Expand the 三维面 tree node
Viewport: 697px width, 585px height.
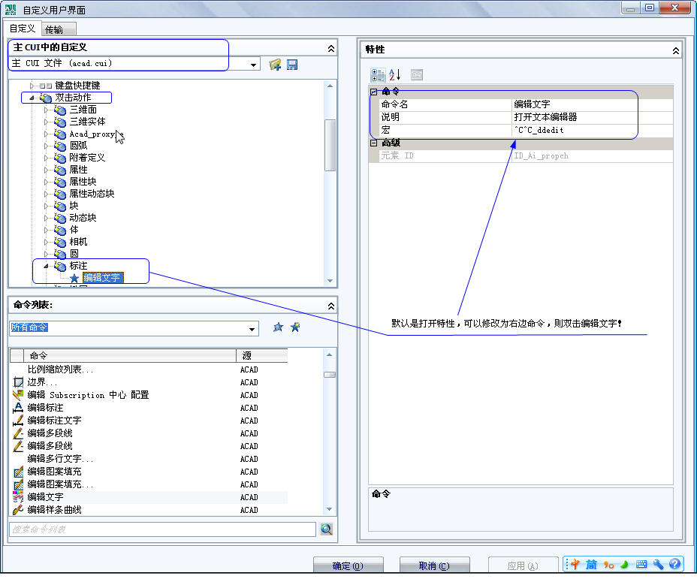[x=46, y=110]
